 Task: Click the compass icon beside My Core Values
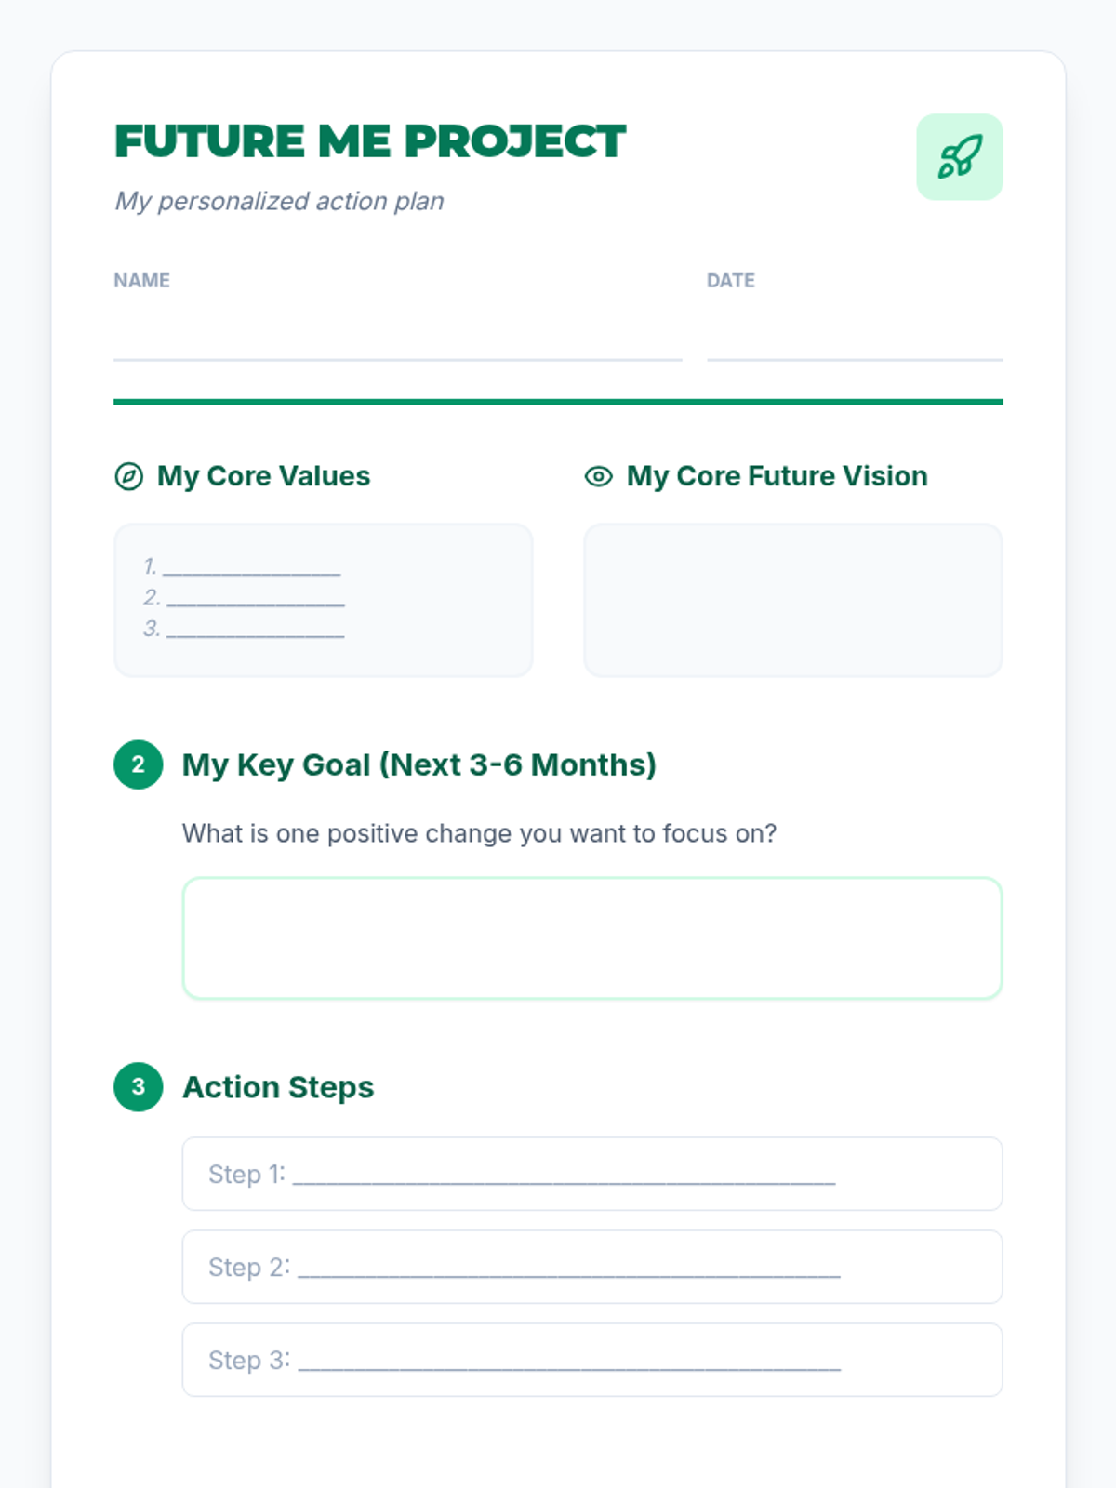tap(128, 476)
